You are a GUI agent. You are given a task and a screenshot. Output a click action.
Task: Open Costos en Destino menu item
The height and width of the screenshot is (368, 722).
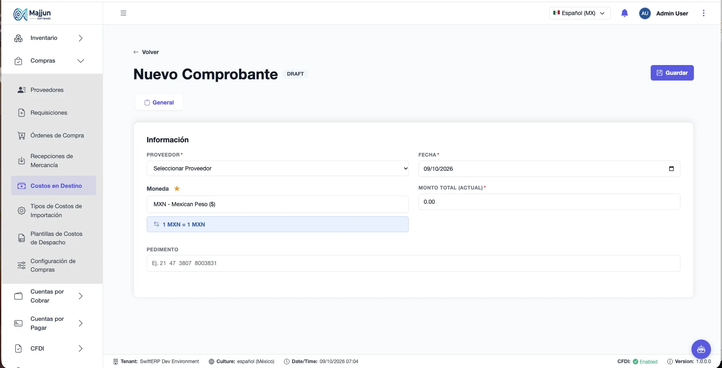[x=53, y=185]
